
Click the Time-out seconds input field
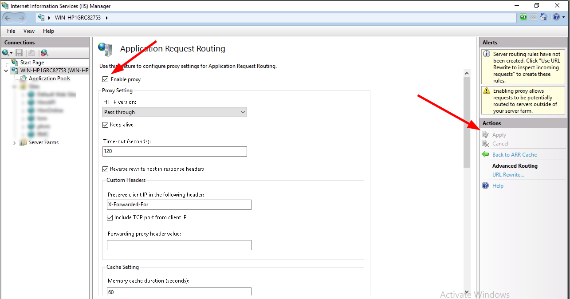pyautogui.click(x=174, y=151)
